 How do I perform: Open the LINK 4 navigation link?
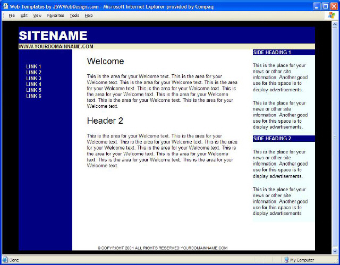point(33,84)
